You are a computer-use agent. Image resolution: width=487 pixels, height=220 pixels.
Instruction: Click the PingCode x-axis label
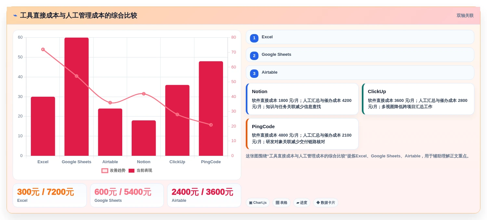[x=211, y=162]
